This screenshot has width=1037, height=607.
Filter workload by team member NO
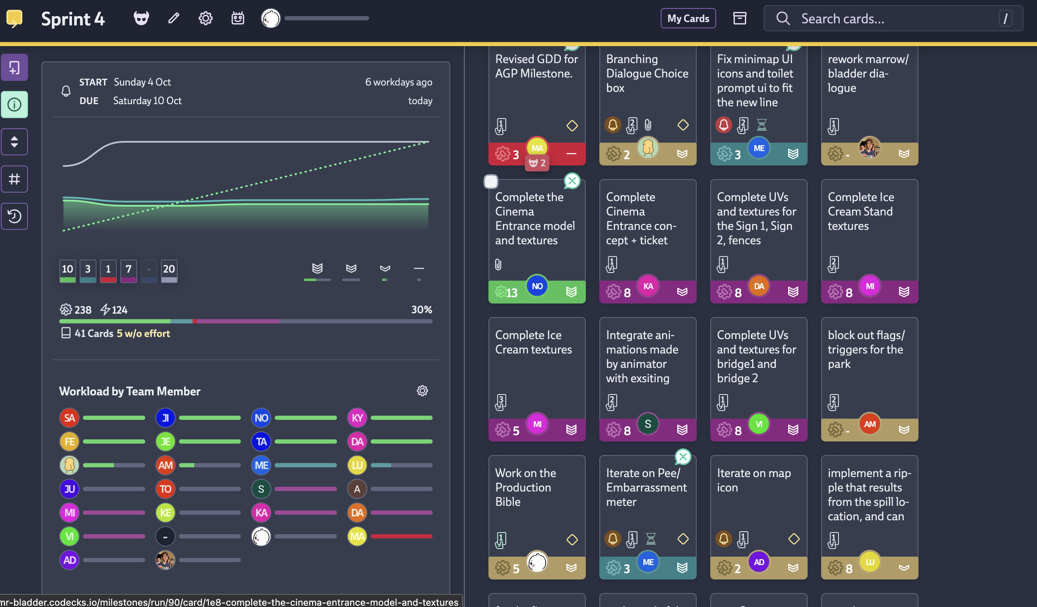[x=261, y=418]
